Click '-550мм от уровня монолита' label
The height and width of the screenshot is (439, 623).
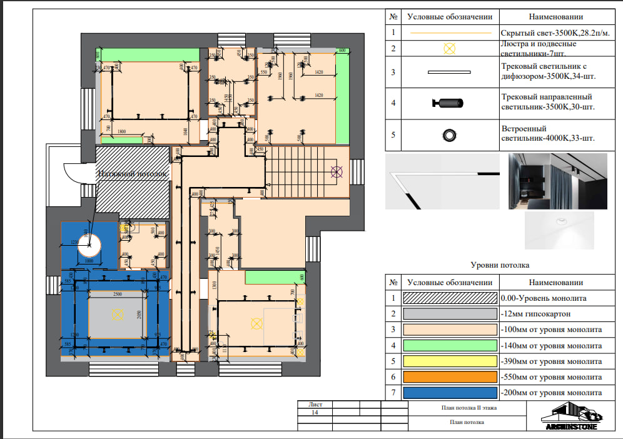[x=551, y=377]
